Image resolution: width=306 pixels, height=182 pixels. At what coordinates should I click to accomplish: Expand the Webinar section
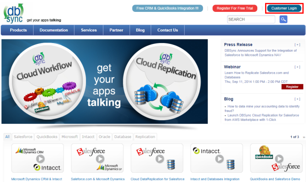pyautogui.click(x=297, y=67)
